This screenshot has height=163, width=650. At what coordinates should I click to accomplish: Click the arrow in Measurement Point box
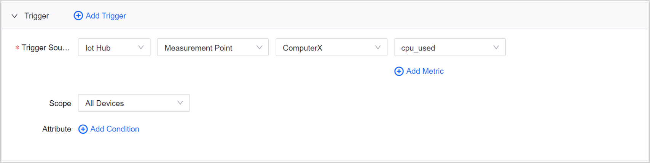[x=259, y=47]
